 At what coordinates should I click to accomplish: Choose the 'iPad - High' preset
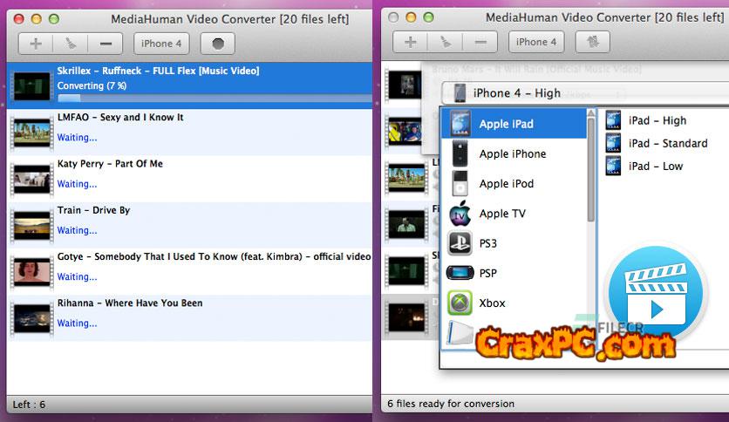657,120
